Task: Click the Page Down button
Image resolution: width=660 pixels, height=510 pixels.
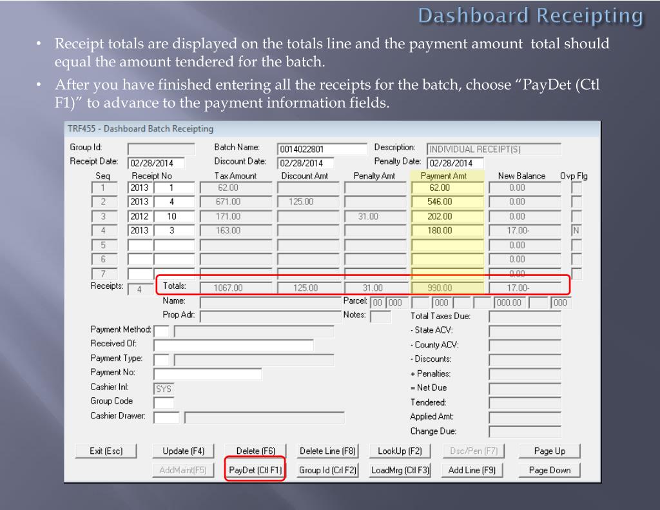Action: click(550, 470)
